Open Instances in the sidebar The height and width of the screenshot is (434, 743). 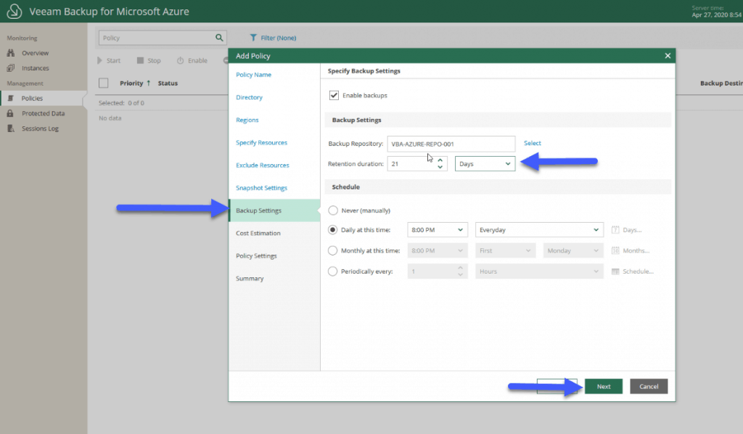click(35, 68)
